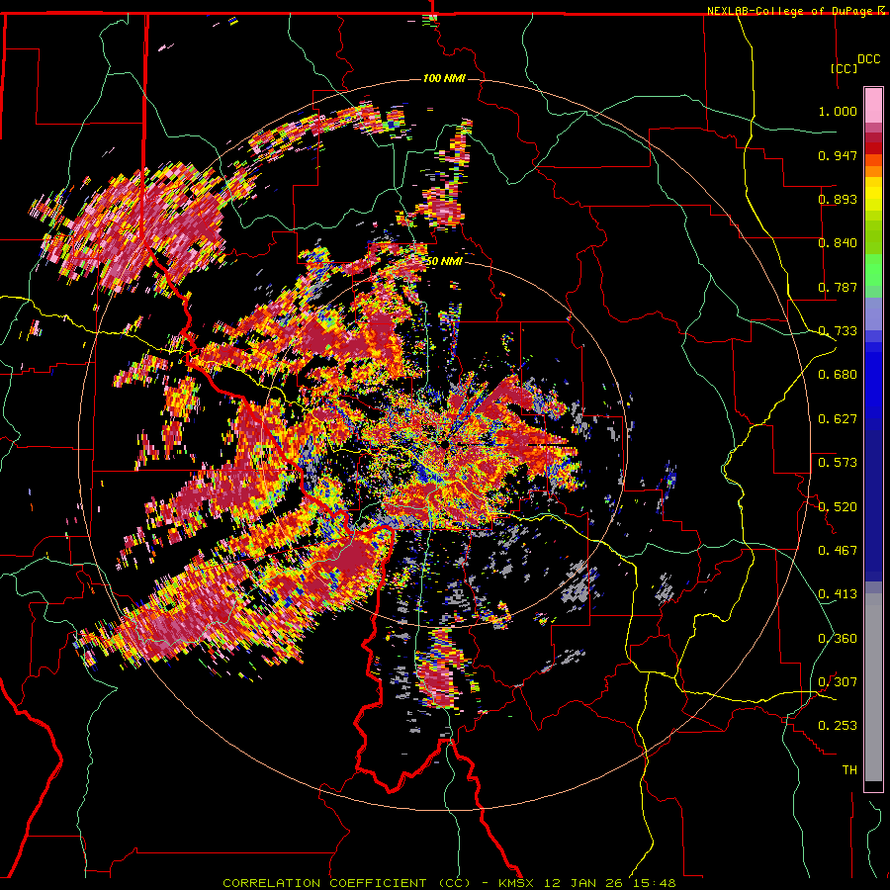This screenshot has height=890, width=890.
Task: Select the 0.467 legend value
Action: tap(838, 551)
